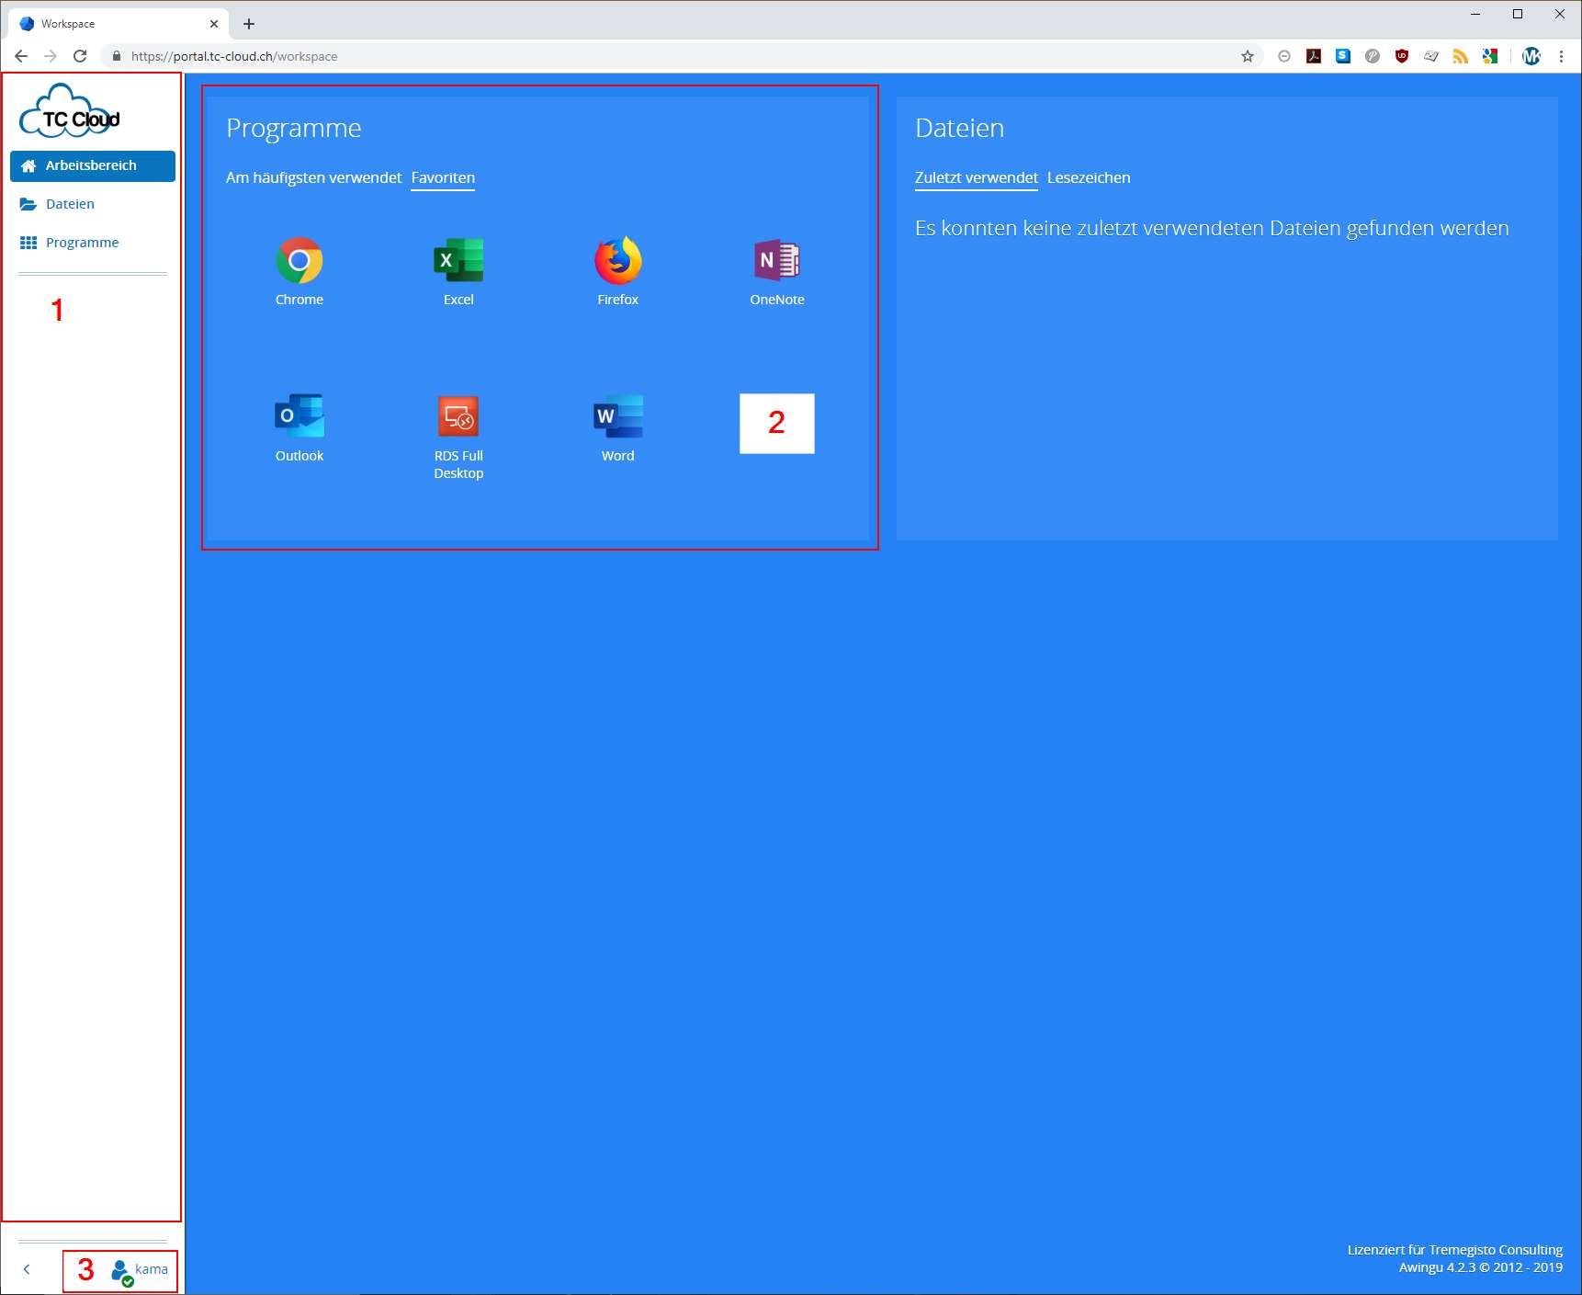Click the grey circle extension icon
The width and height of the screenshot is (1582, 1295).
pyautogui.click(x=1284, y=56)
